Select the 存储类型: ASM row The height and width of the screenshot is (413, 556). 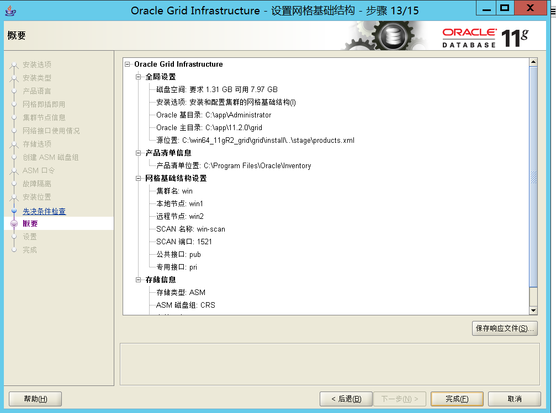coord(181,293)
